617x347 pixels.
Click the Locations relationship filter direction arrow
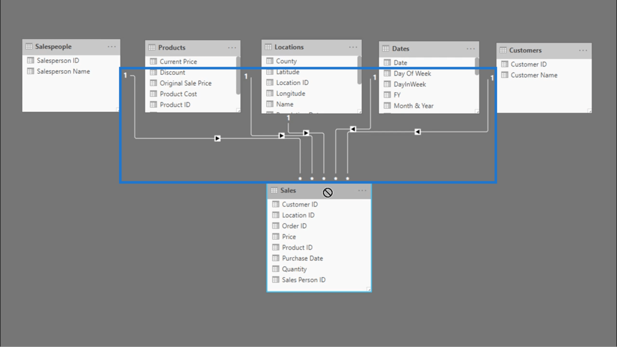coord(306,133)
